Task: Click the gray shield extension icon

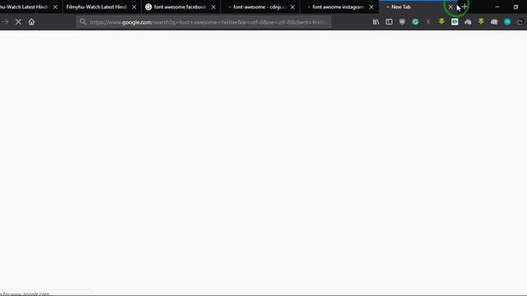Action: point(402,22)
